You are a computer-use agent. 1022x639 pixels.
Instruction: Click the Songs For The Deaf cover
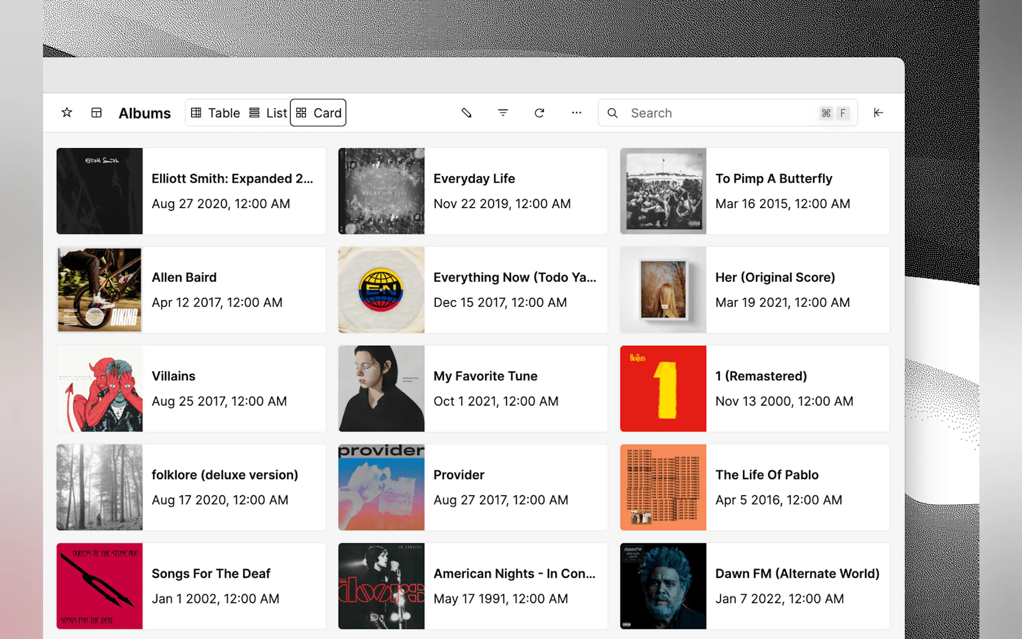click(100, 586)
